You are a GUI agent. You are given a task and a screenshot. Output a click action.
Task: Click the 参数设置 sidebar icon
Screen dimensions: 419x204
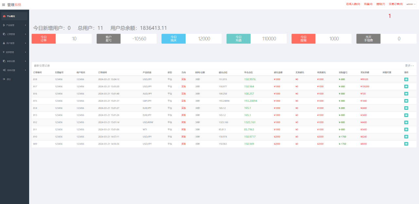tap(4, 61)
